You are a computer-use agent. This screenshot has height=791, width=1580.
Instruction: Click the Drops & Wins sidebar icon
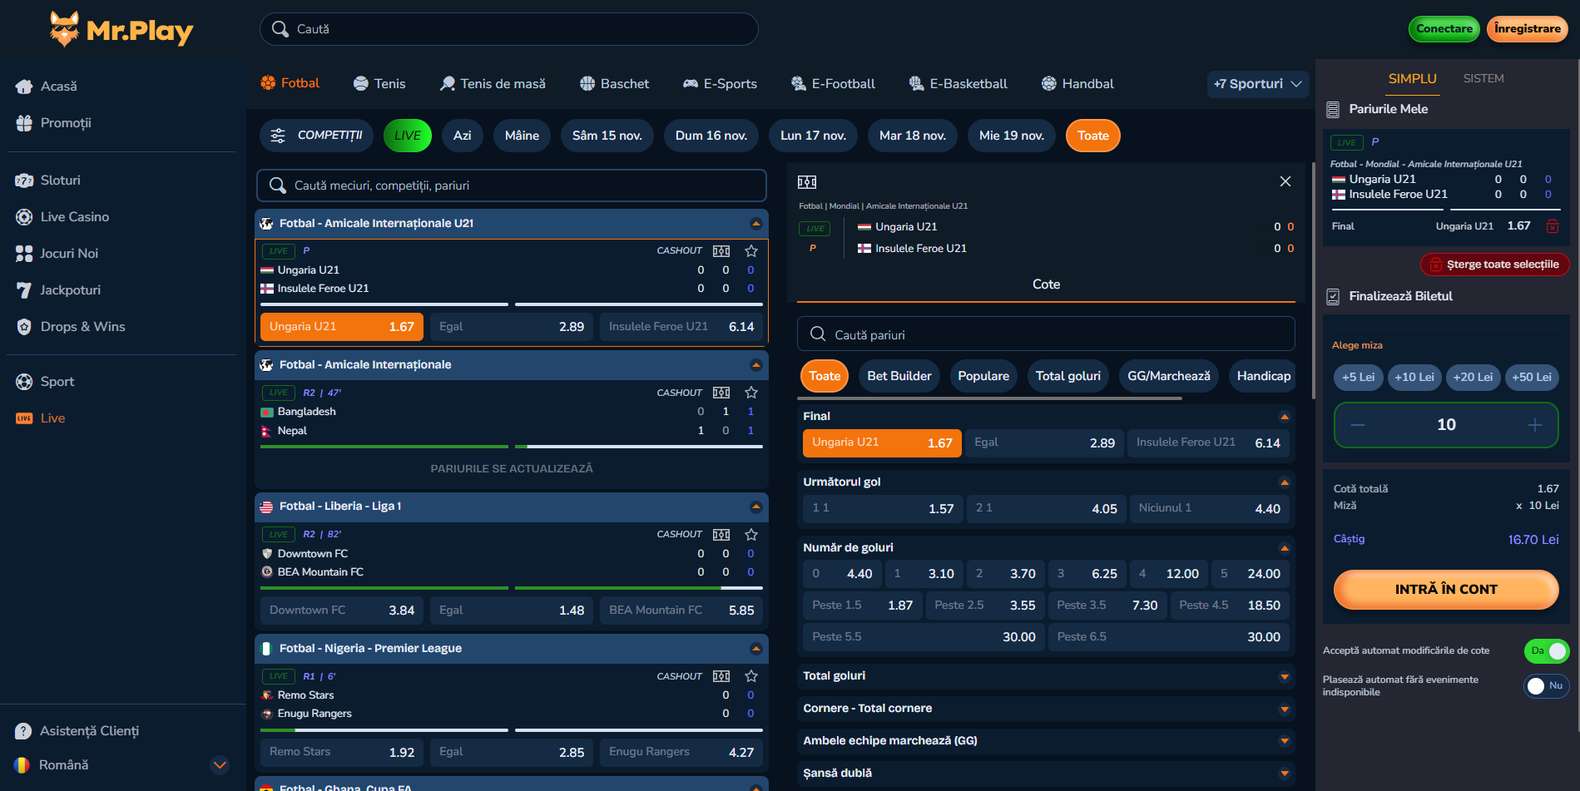(x=24, y=327)
